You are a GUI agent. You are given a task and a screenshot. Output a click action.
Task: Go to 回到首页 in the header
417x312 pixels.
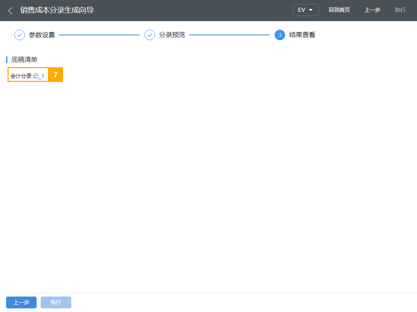[x=339, y=10]
